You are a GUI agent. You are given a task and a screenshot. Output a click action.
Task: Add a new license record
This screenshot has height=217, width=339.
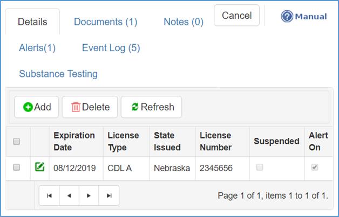37,107
